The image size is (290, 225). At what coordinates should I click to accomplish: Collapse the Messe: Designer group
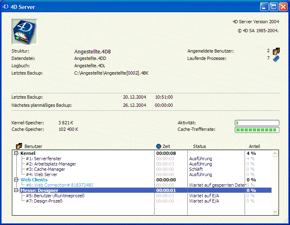click(16, 190)
